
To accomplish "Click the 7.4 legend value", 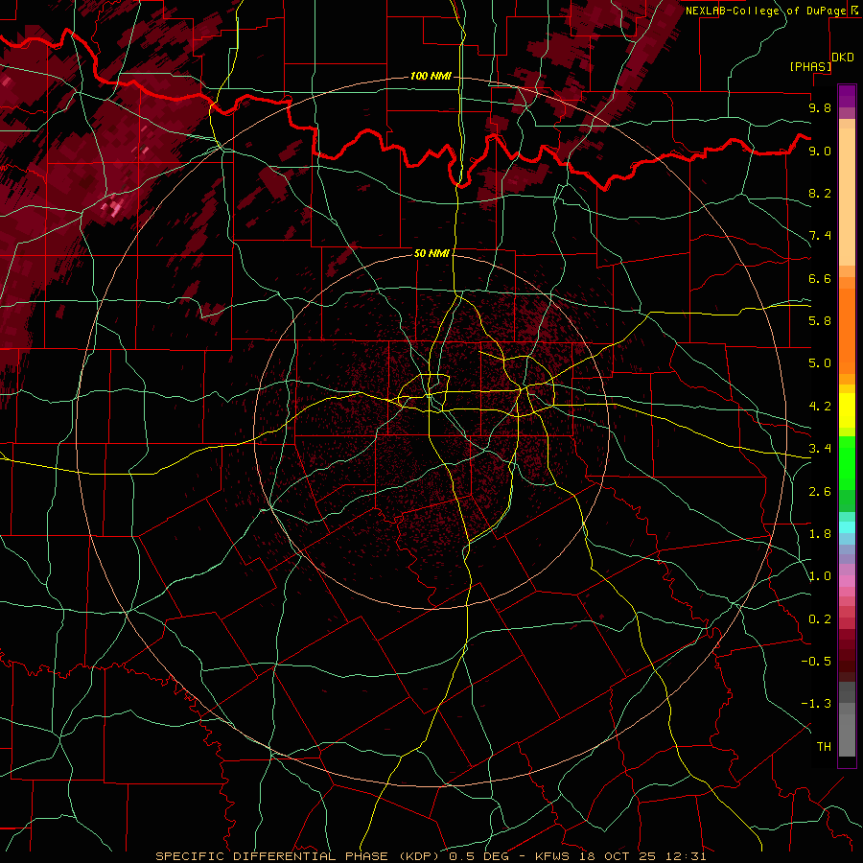I will (820, 236).
